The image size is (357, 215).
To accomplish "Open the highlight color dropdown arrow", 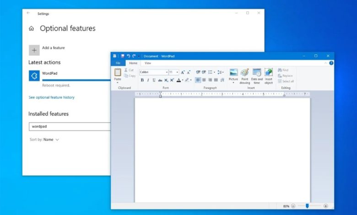I will [x=191, y=80].
